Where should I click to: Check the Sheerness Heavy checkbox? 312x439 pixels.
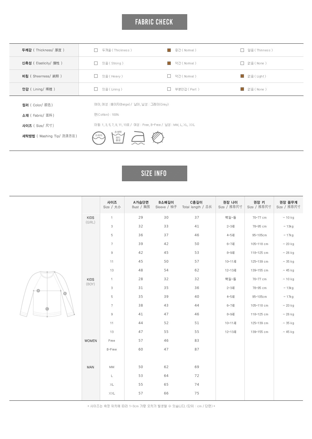[96, 76]
